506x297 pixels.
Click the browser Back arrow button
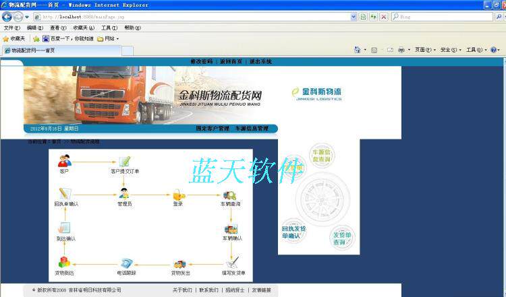(7, 17)
